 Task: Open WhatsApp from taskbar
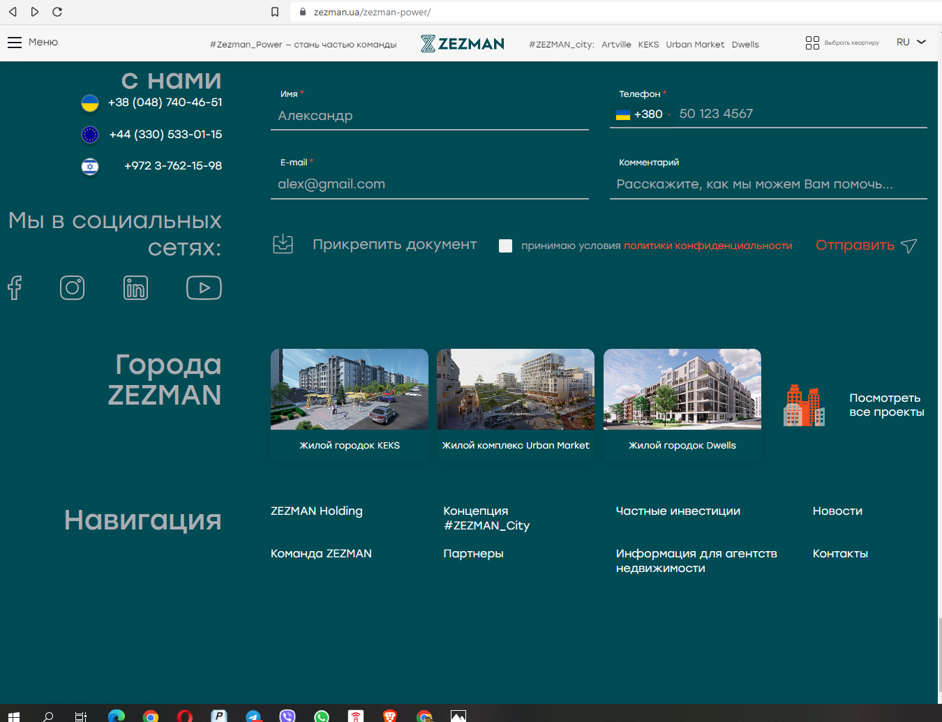point(322,716)
